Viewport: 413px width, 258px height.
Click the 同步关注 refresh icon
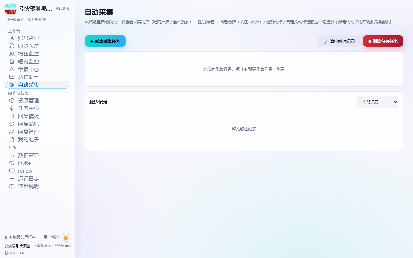click(12, 46)
